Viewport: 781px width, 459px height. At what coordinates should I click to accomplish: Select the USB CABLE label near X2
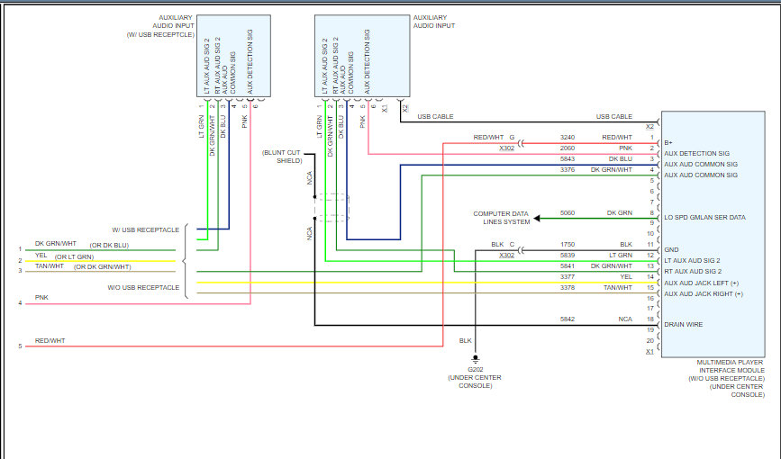613,116
